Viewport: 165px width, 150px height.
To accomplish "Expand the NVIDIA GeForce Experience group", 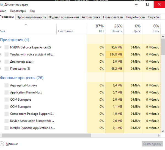I will point(1,47).
